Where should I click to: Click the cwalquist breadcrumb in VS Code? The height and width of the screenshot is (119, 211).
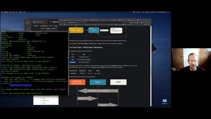[44, 26]
